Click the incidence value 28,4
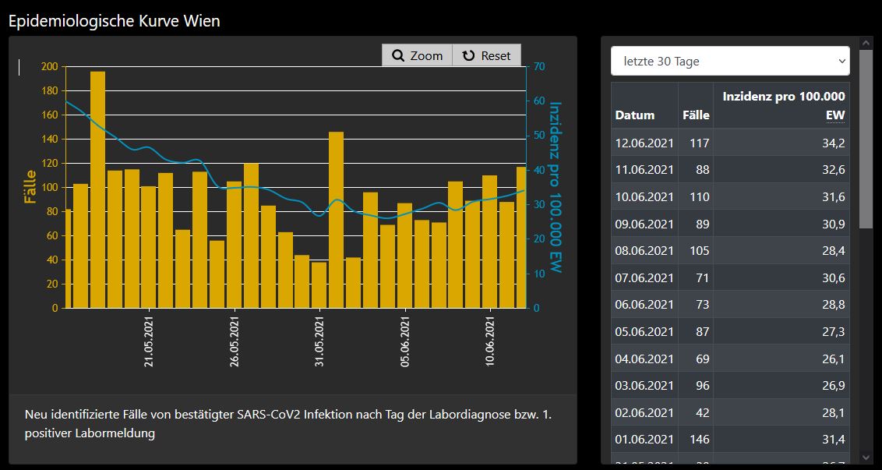Image resolution: width=882 pixels, height=470 pixels. click(834, 250)
